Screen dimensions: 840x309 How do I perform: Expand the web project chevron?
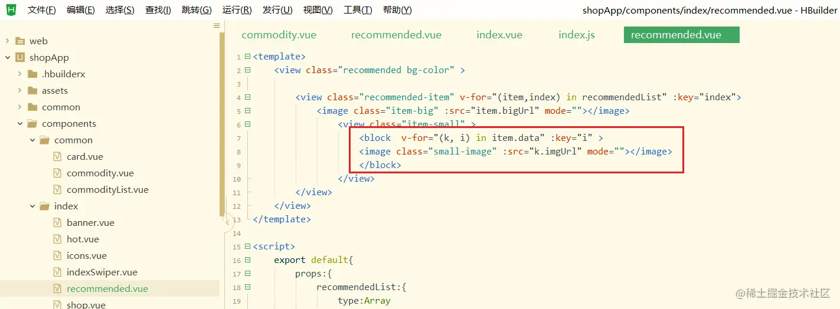point(7,41)
